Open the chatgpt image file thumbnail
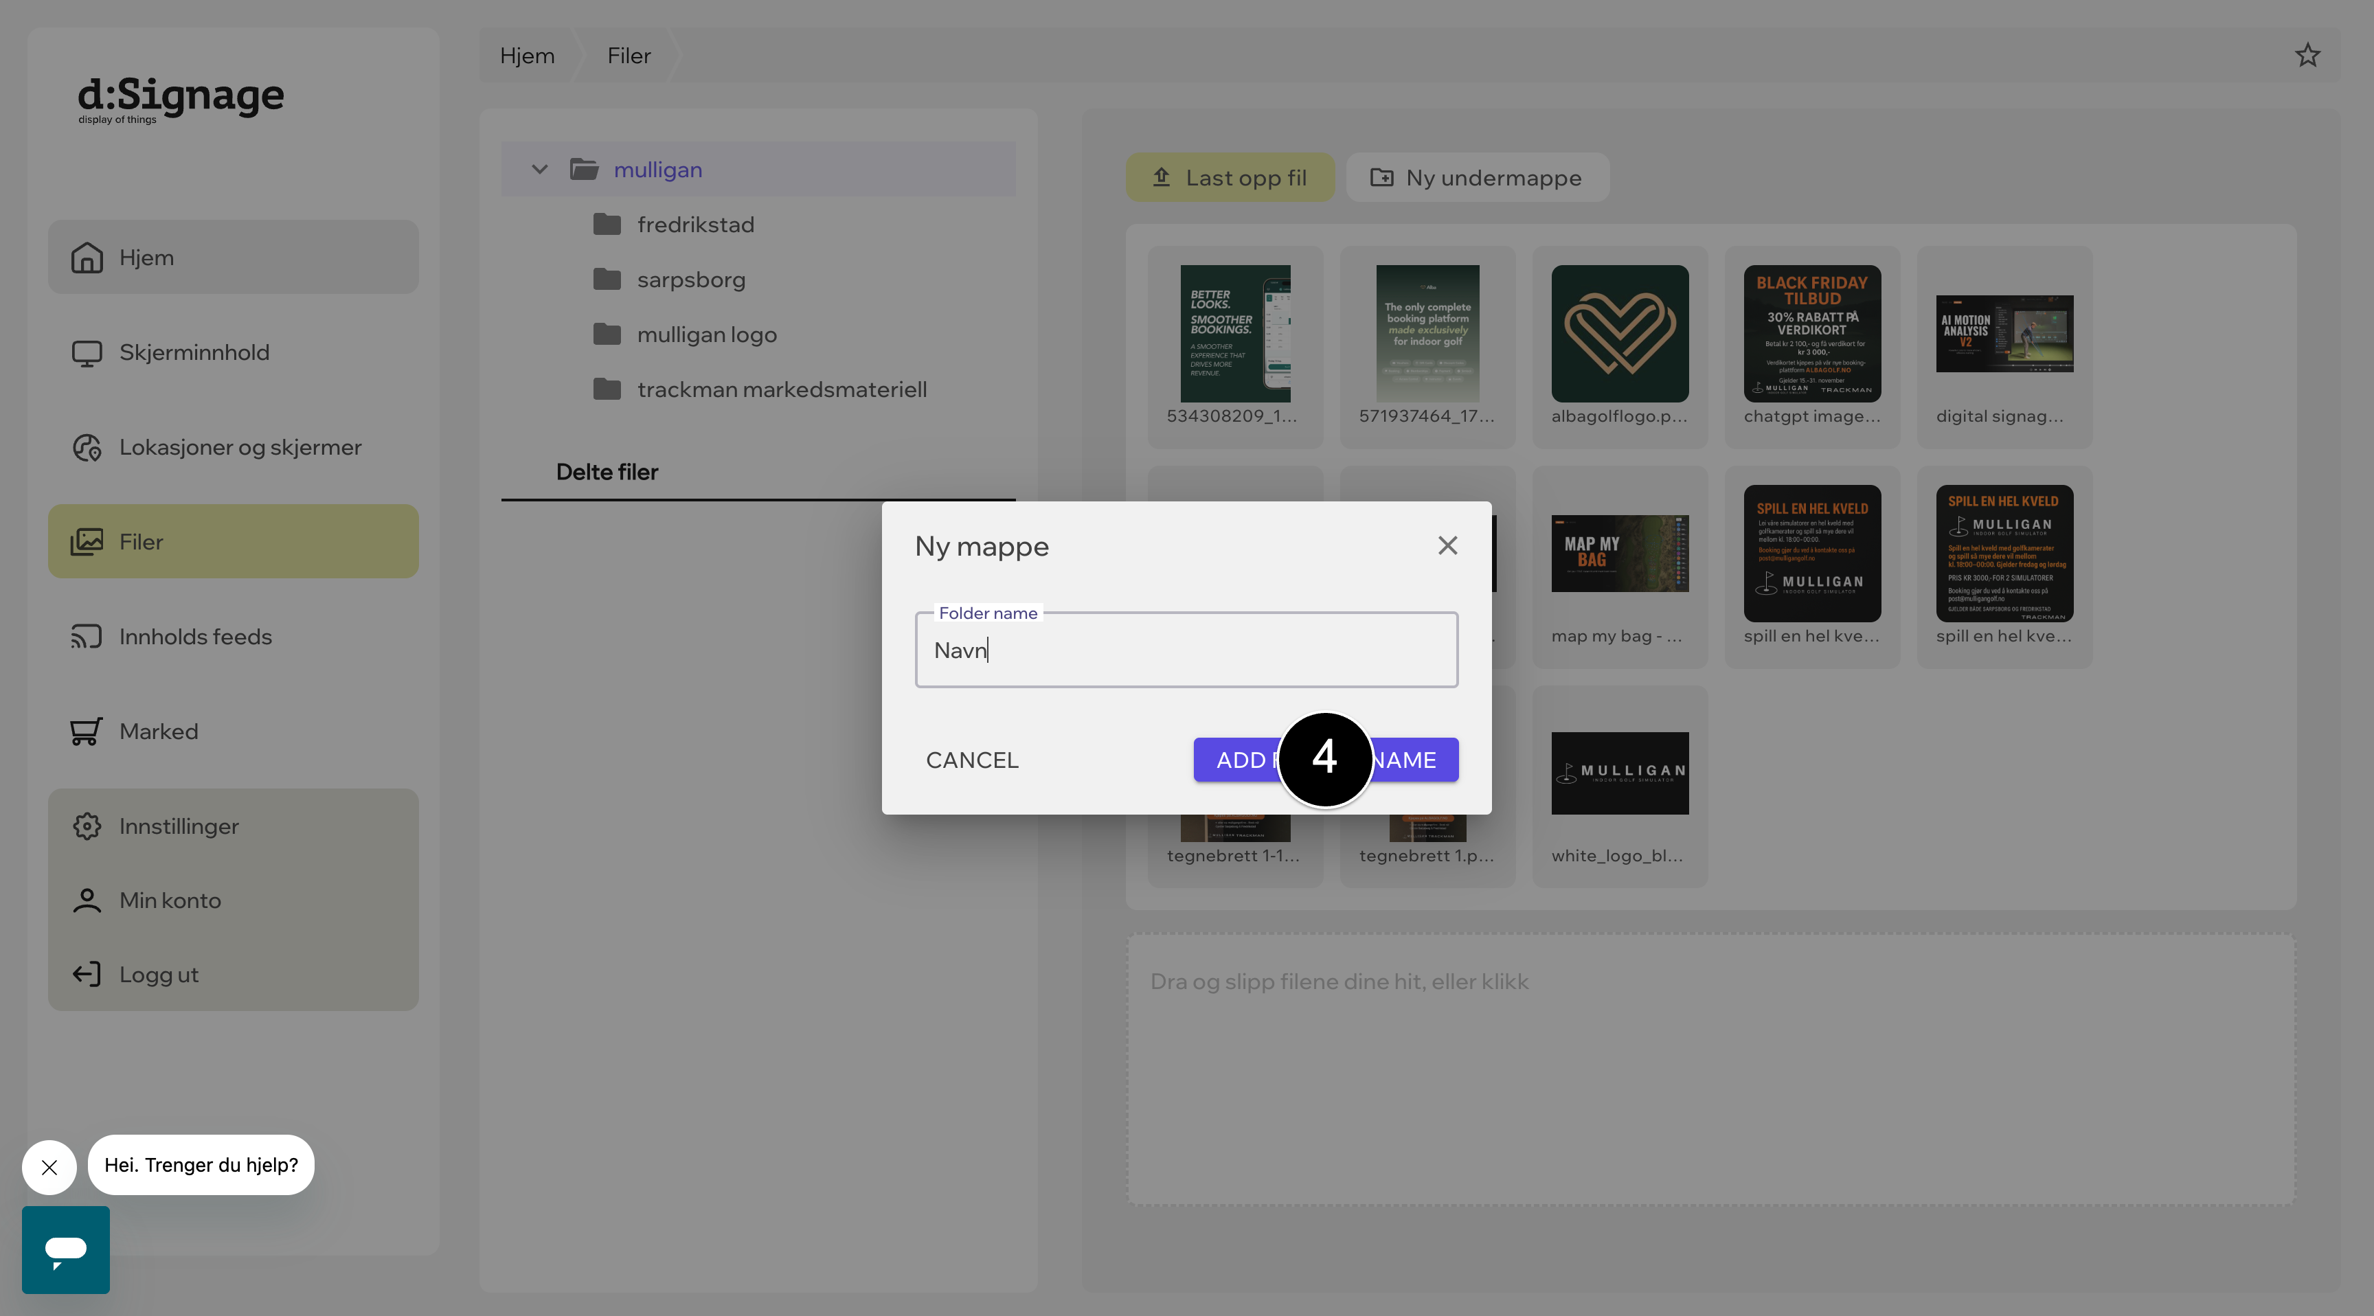Screen dimensions: 2374x1316 pos(1812,334)
